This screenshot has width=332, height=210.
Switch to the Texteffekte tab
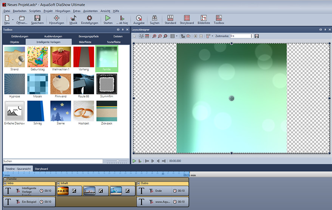pyautogui.click(x=114, y=42)
